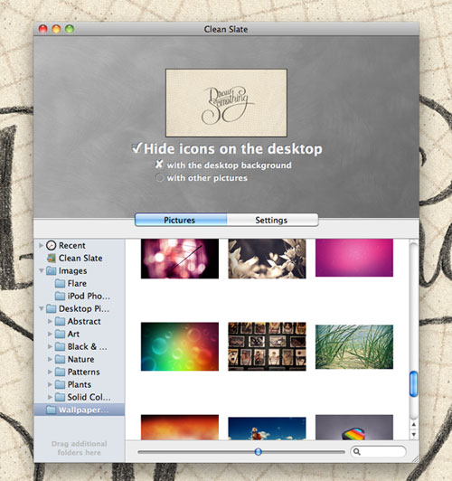Viewport: 452px width, 481px height.
Task: Click the Recent clock icon in sidebar
Action: coord(51,245)
